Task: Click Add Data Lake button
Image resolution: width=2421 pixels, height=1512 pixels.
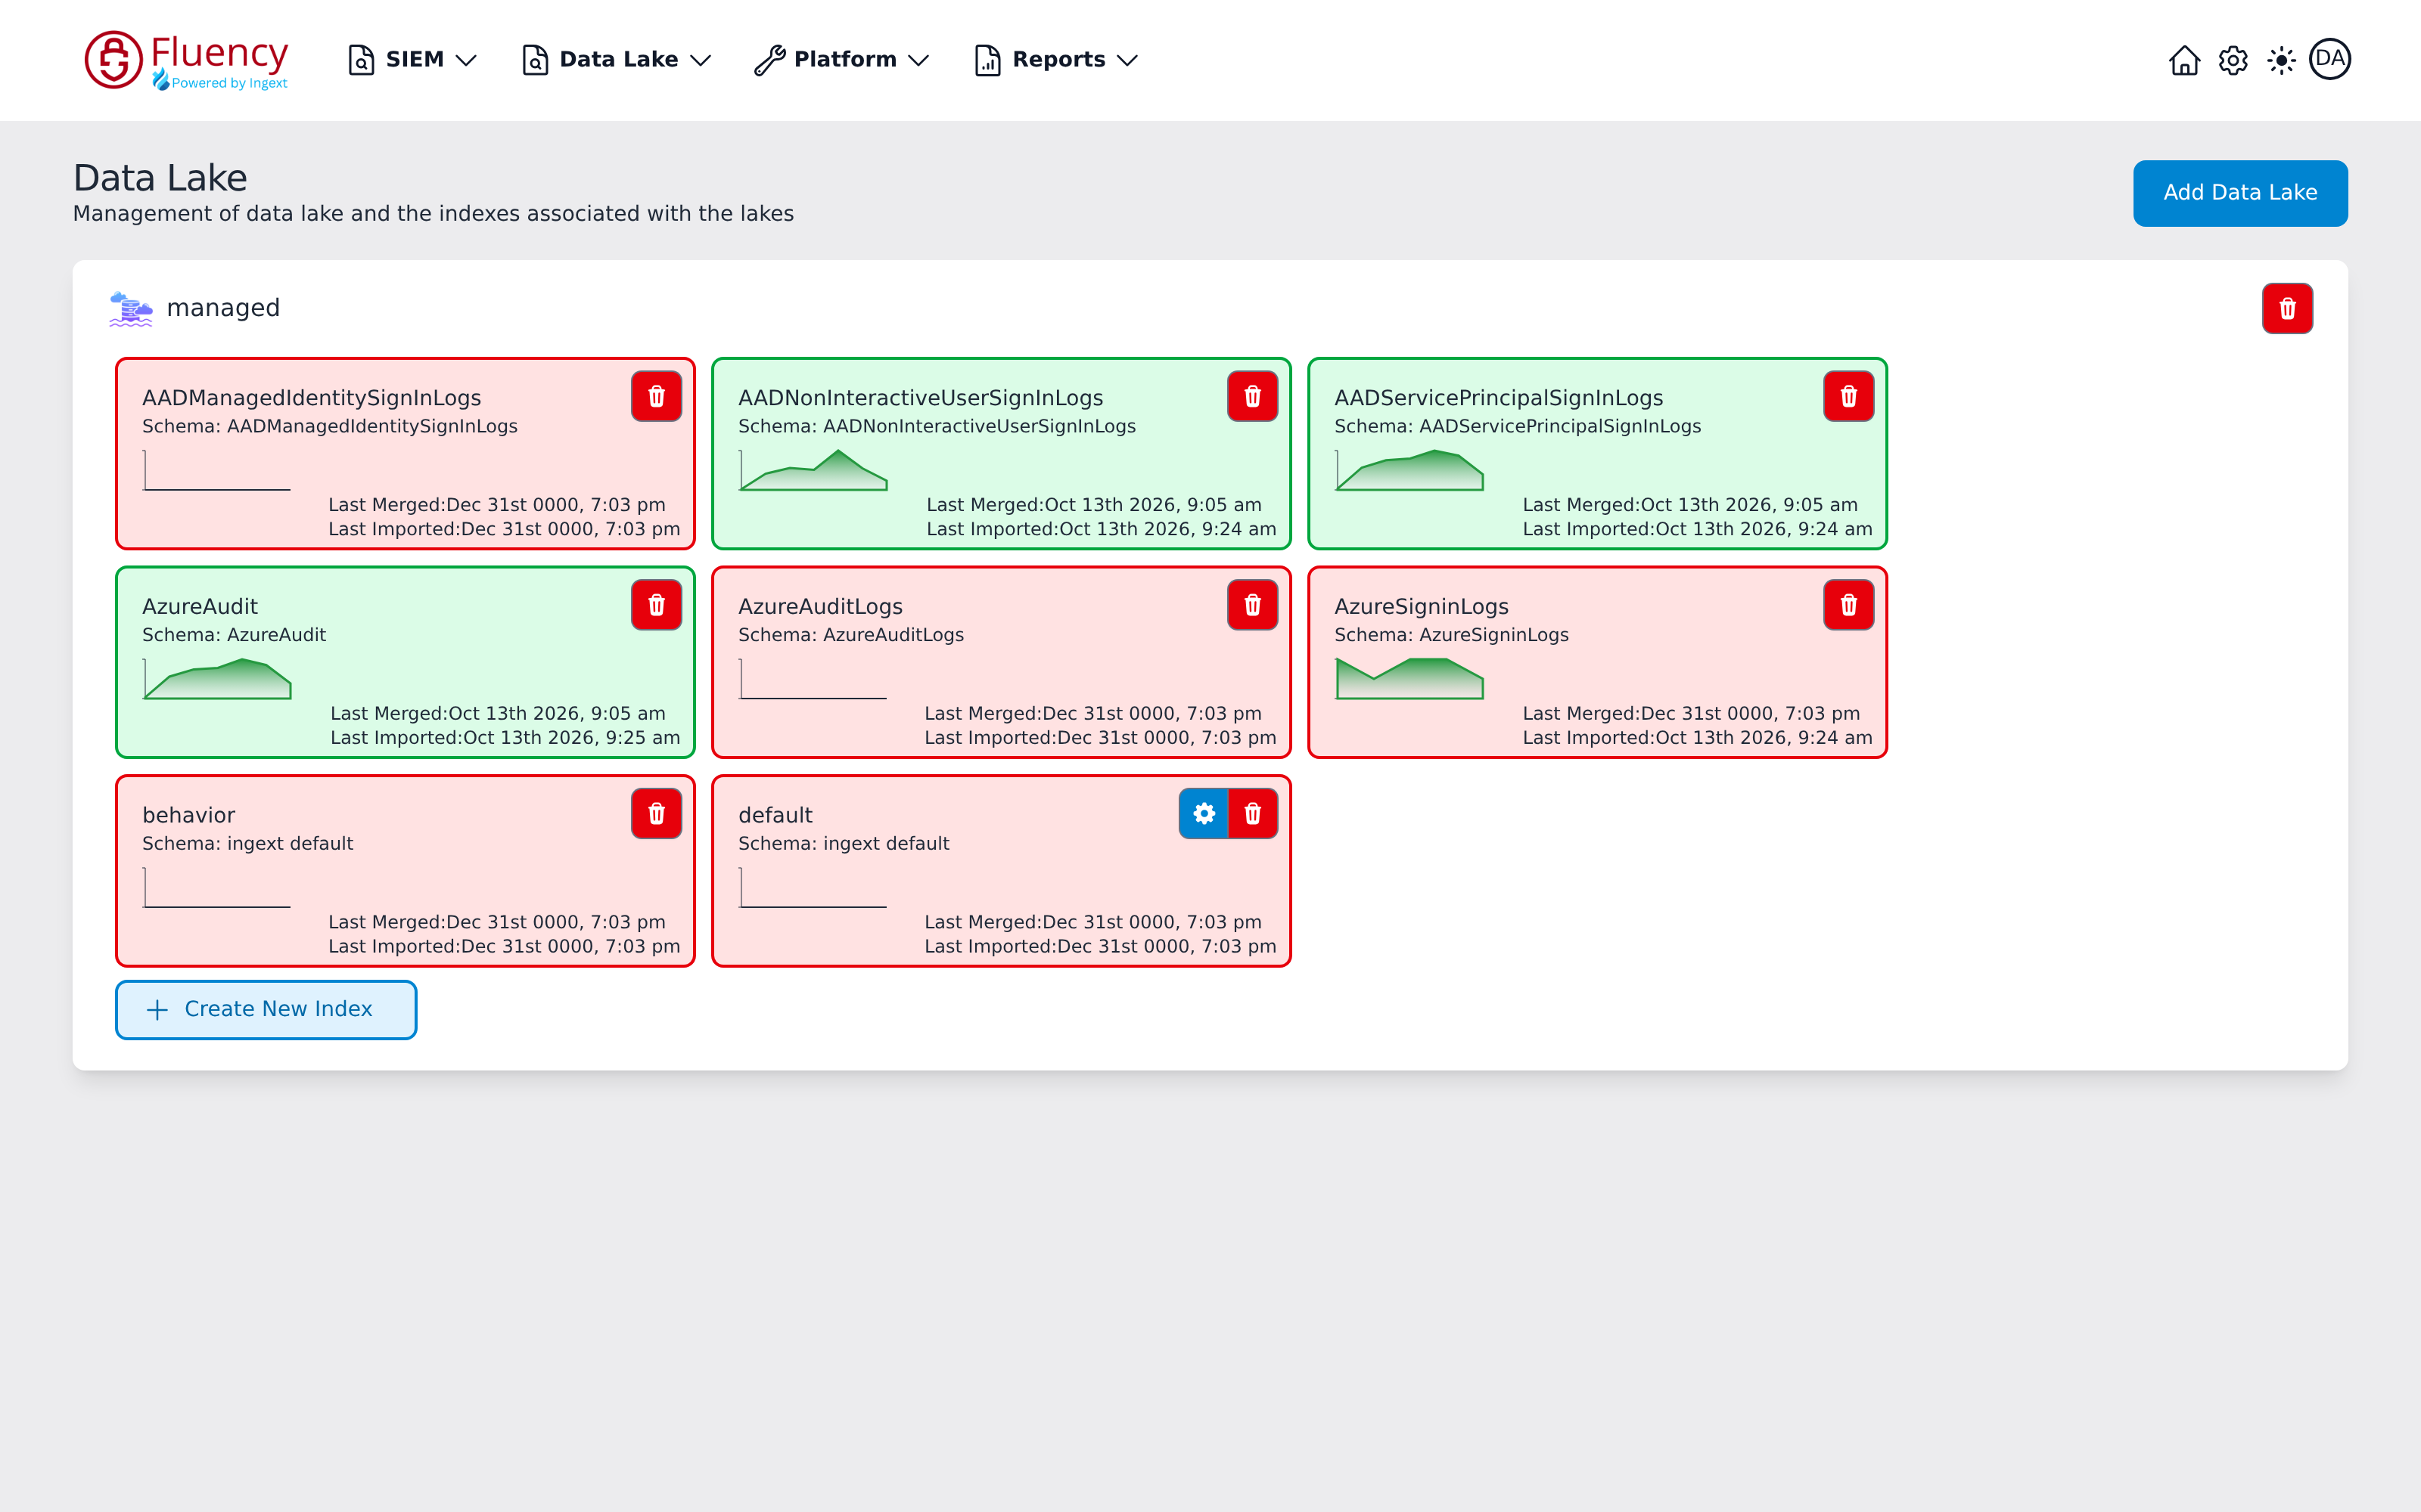Action: tap(2240, 193)
